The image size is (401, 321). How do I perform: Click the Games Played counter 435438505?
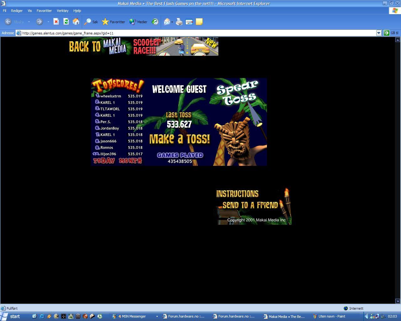coord(180,161)
